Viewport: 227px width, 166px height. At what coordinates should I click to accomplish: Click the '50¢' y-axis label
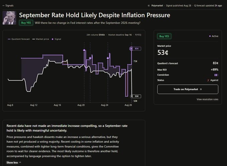[135, 101]
